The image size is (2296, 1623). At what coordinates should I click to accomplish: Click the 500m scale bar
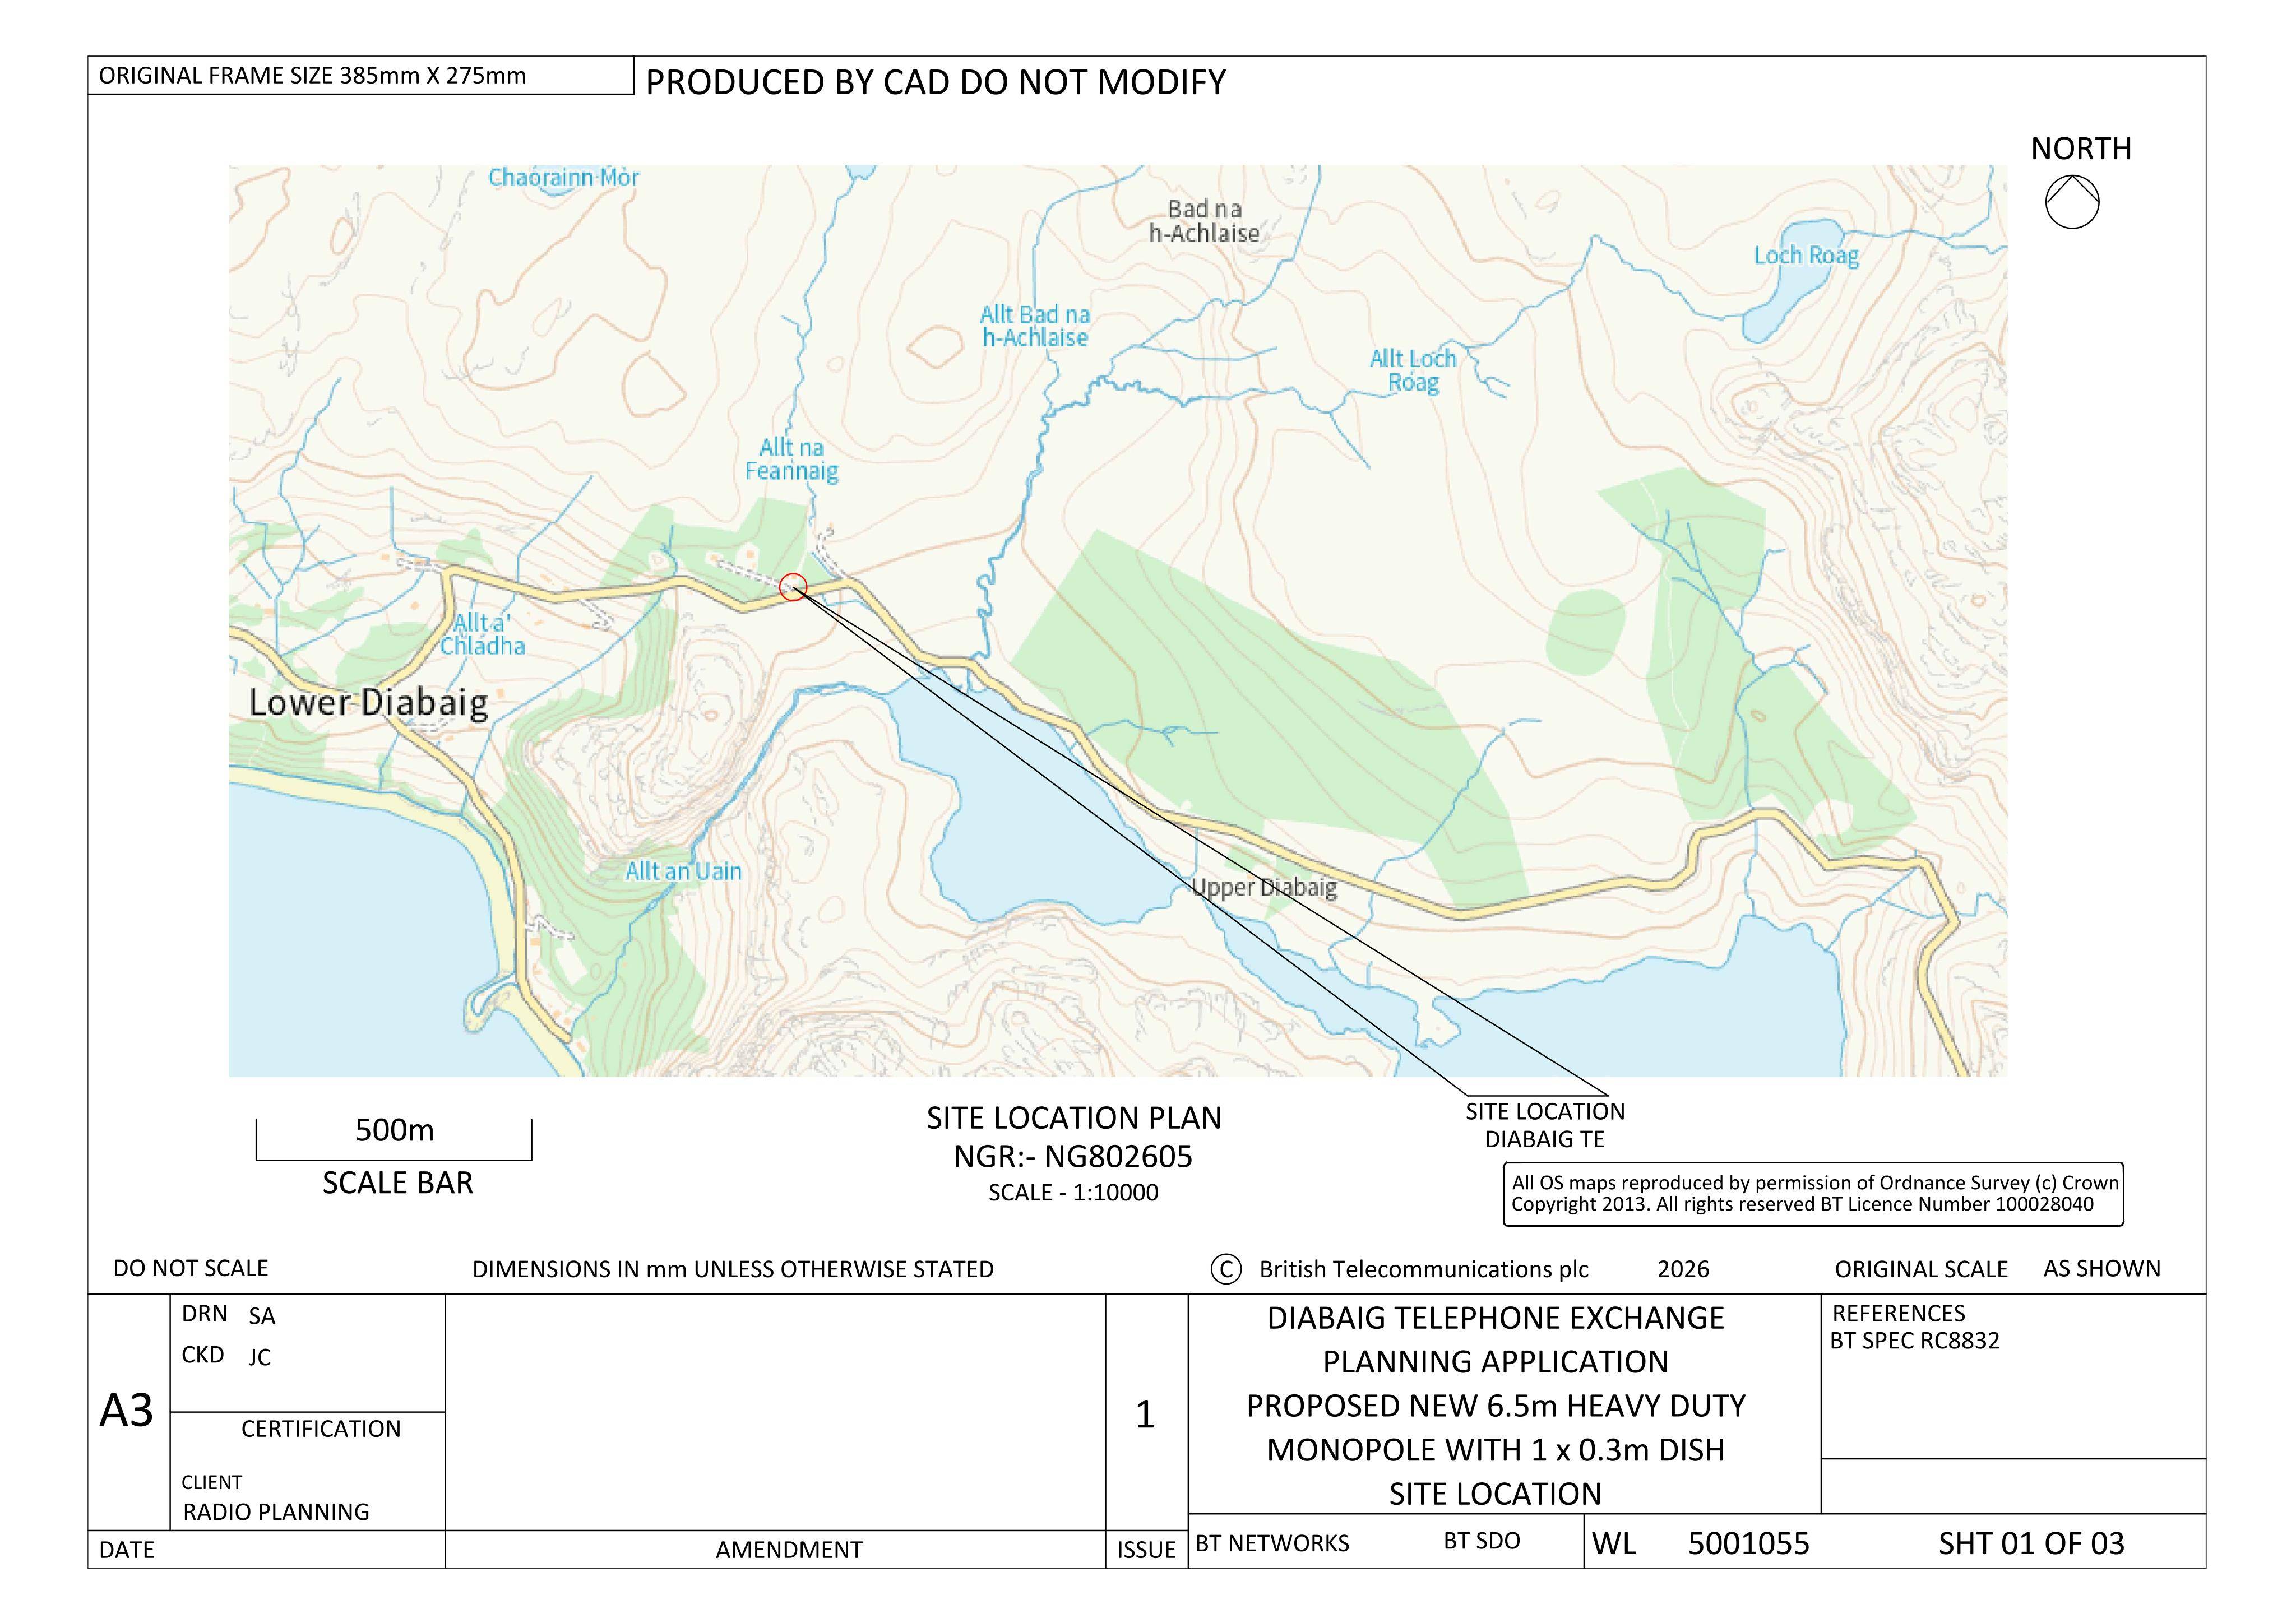click(394, 1139)
